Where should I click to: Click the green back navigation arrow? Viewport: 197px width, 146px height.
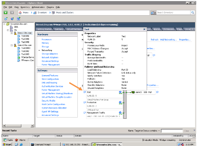coord(5,12)
